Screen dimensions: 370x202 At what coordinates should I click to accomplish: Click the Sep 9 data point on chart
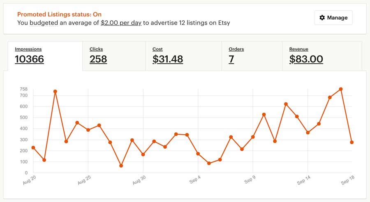point(253,137)
